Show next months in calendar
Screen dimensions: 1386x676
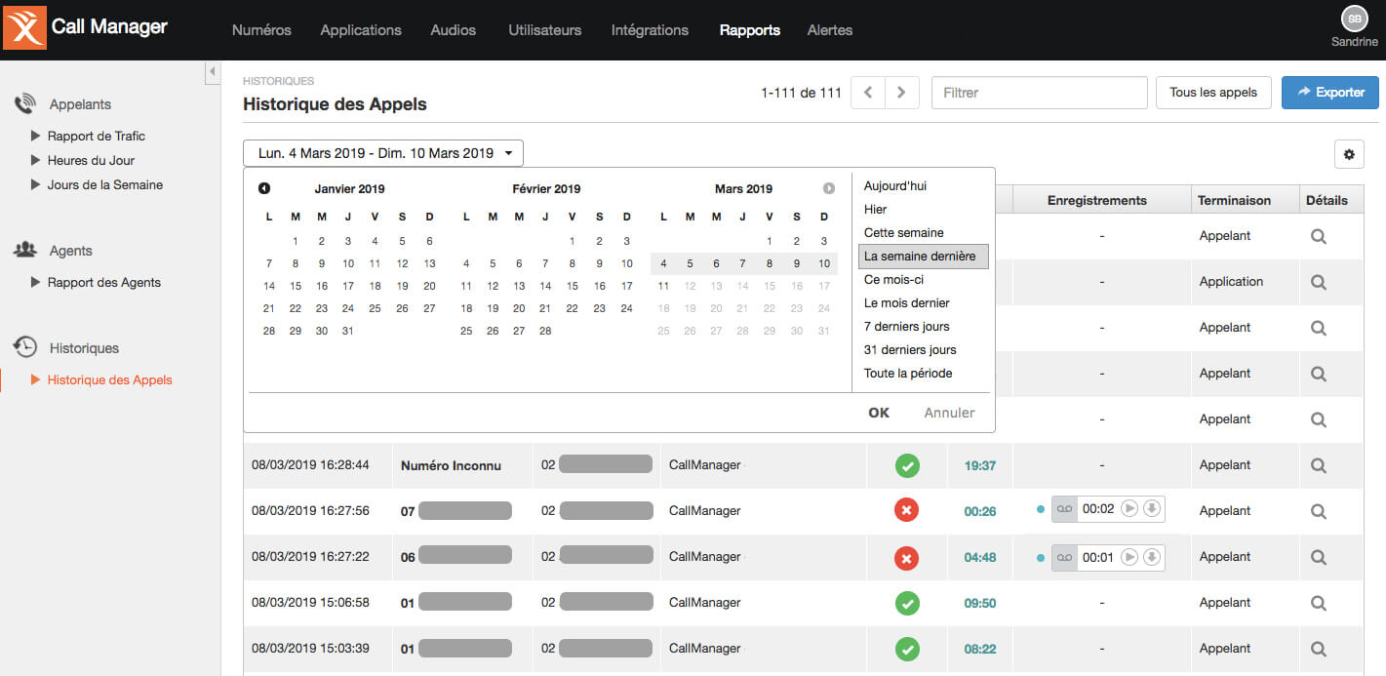829,188
